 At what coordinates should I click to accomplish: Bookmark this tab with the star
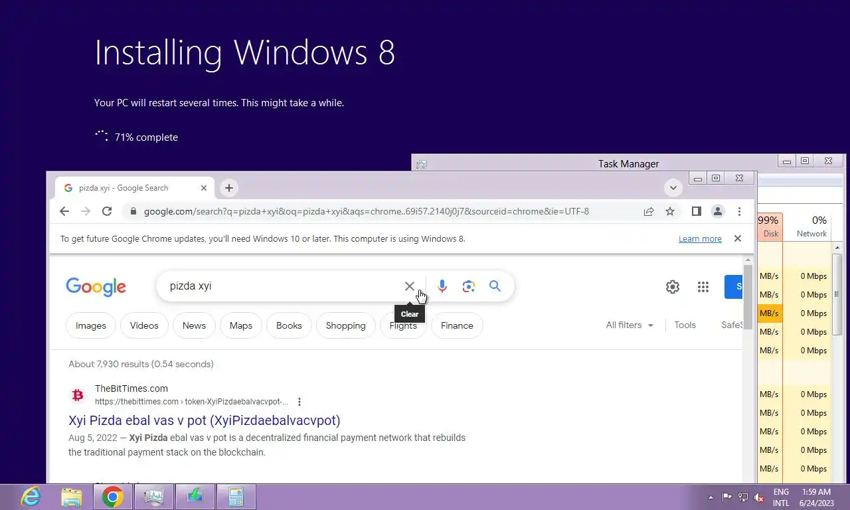[x=670, y=211]
